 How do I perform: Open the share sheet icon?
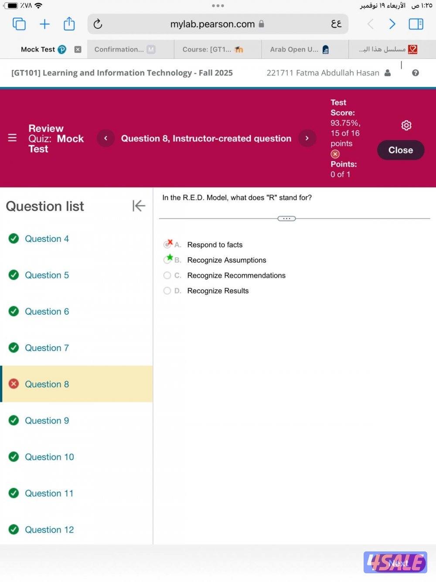coord(69,24)
